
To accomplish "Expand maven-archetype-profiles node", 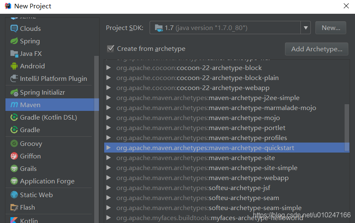I will (108, 138).
